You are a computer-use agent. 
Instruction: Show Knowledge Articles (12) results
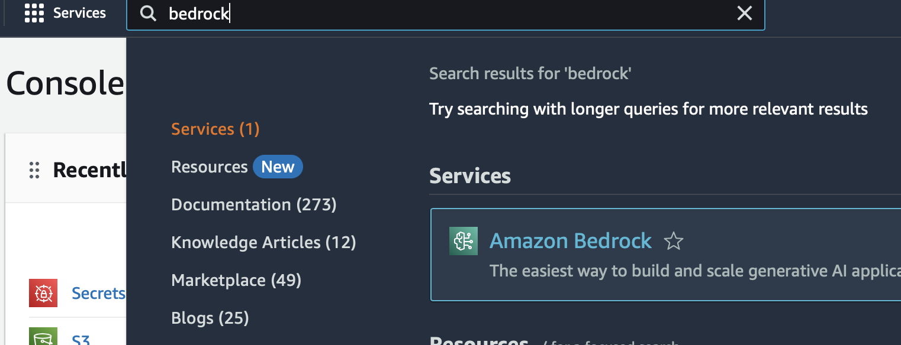pos(263,242)
